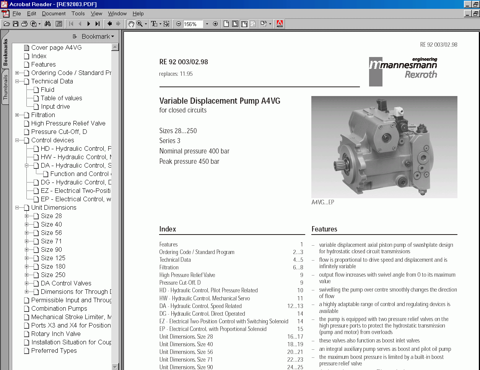Open the Zoom tool dropdown arrow
Screen dimensions: 480x370
click(146, 24)
